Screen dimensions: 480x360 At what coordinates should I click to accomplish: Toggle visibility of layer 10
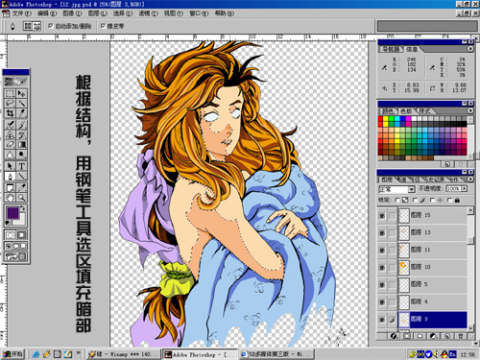[x=382, y=268]
